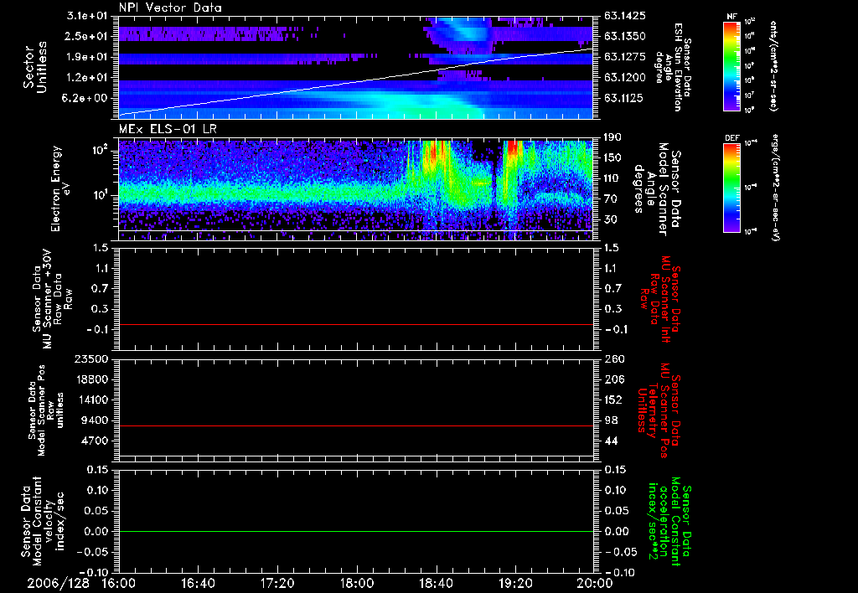
Task: Click the '4700' scanner position tick
Action: (x=95, y=441)
